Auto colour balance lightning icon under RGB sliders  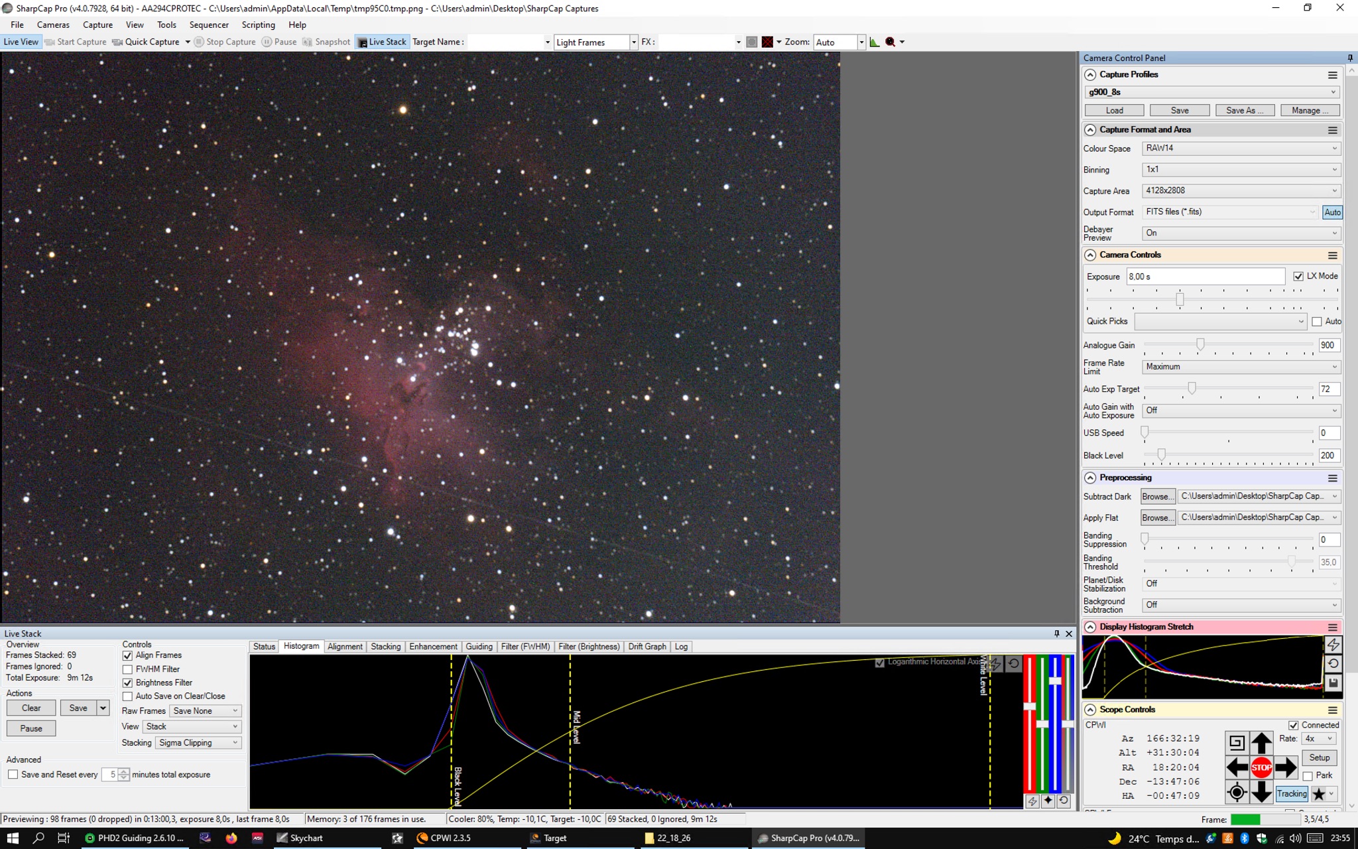1032,801
